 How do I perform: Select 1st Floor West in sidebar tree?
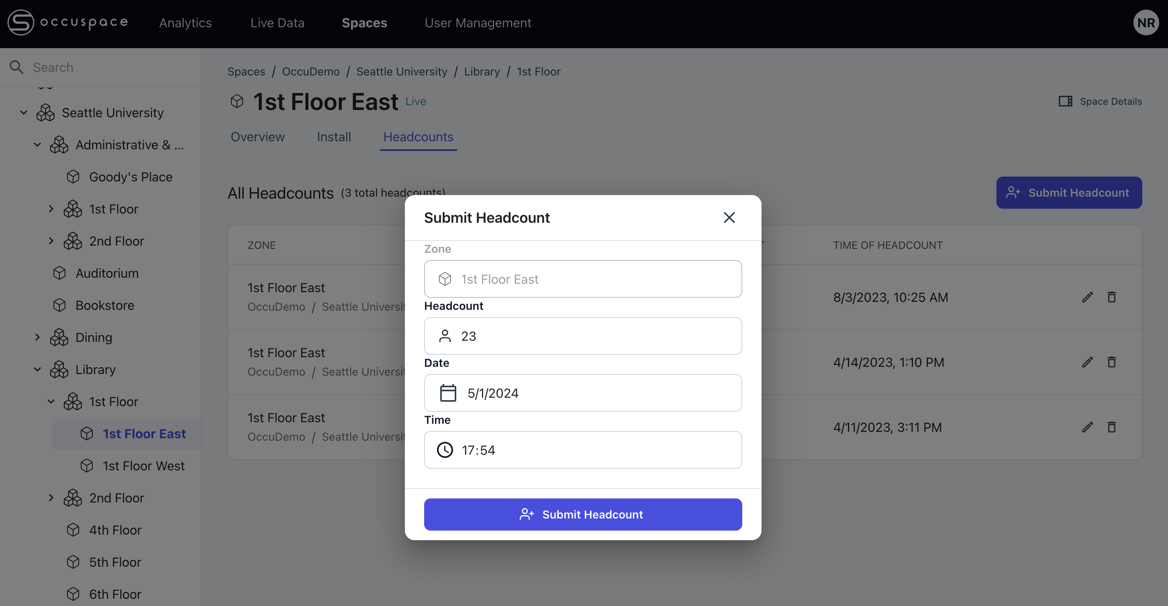(x=143, y=466)
